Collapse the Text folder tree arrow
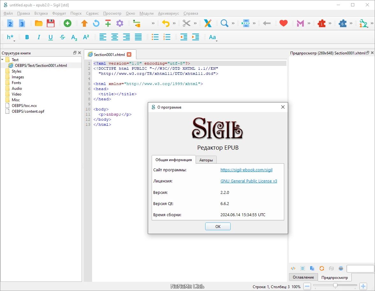 (3, 60)
